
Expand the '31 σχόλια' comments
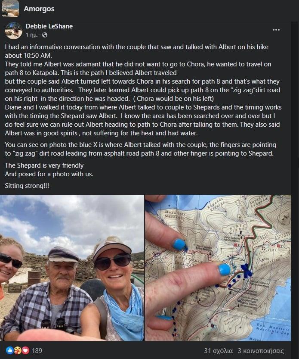218,350
